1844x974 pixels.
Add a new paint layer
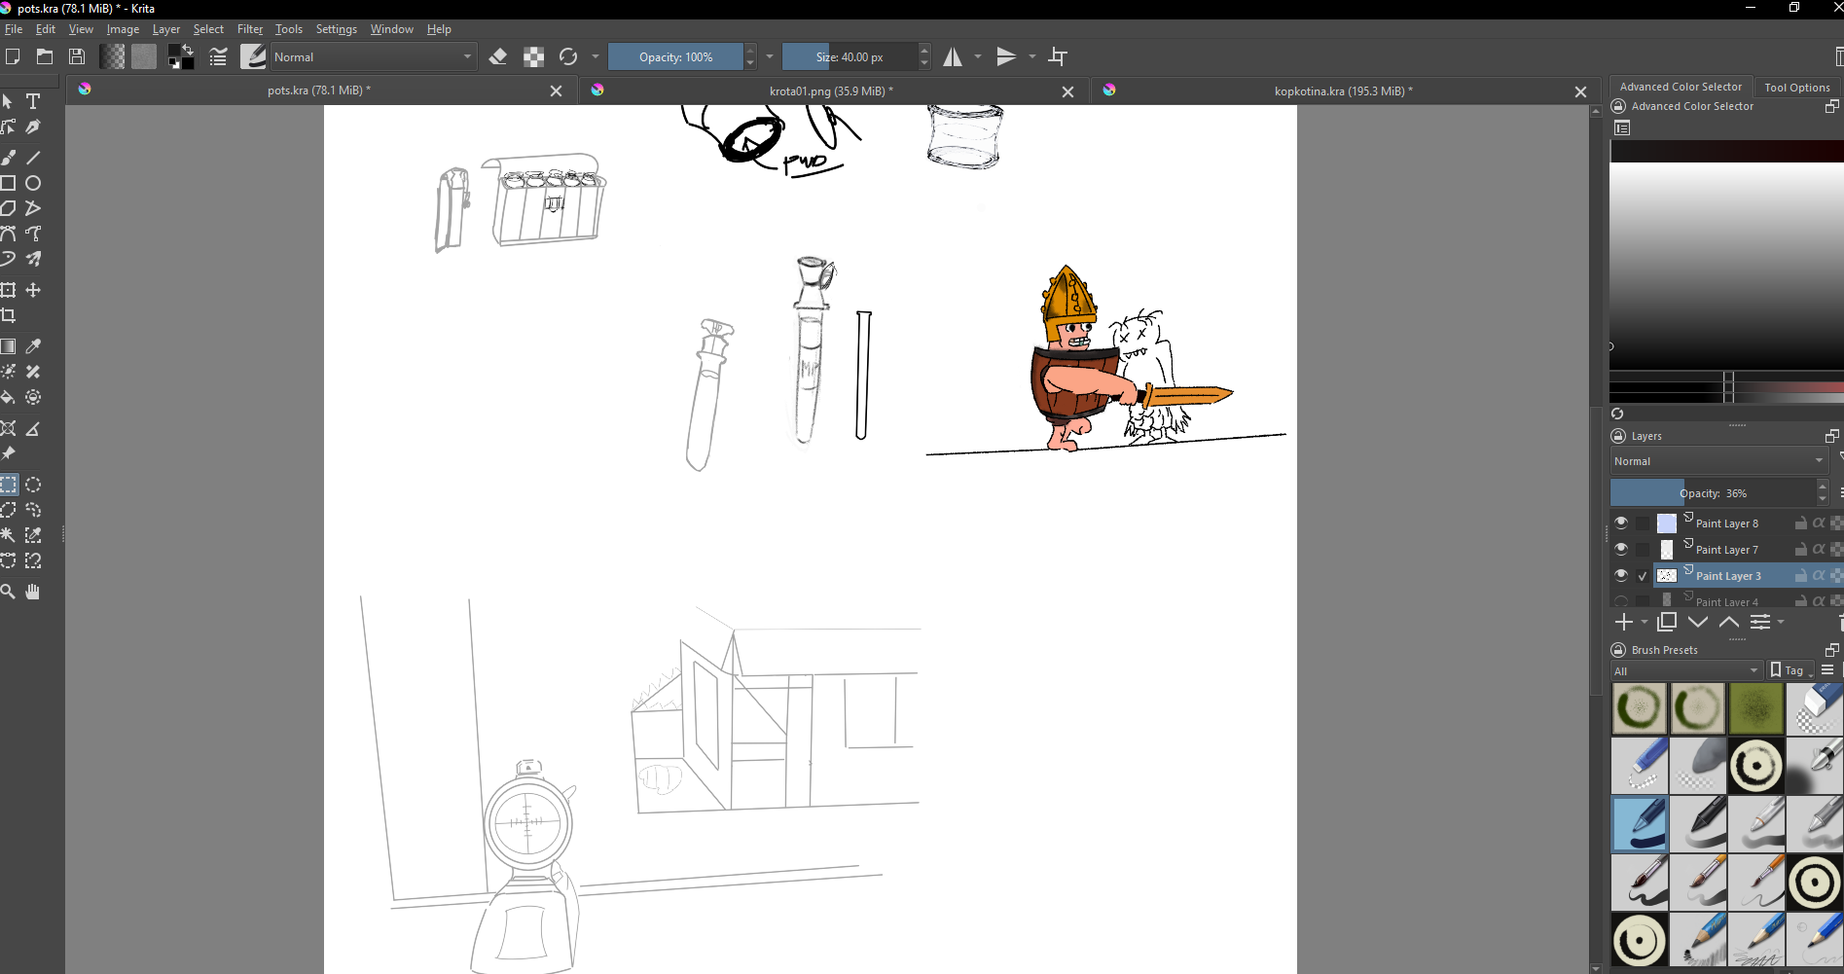tap(1623, 622)
